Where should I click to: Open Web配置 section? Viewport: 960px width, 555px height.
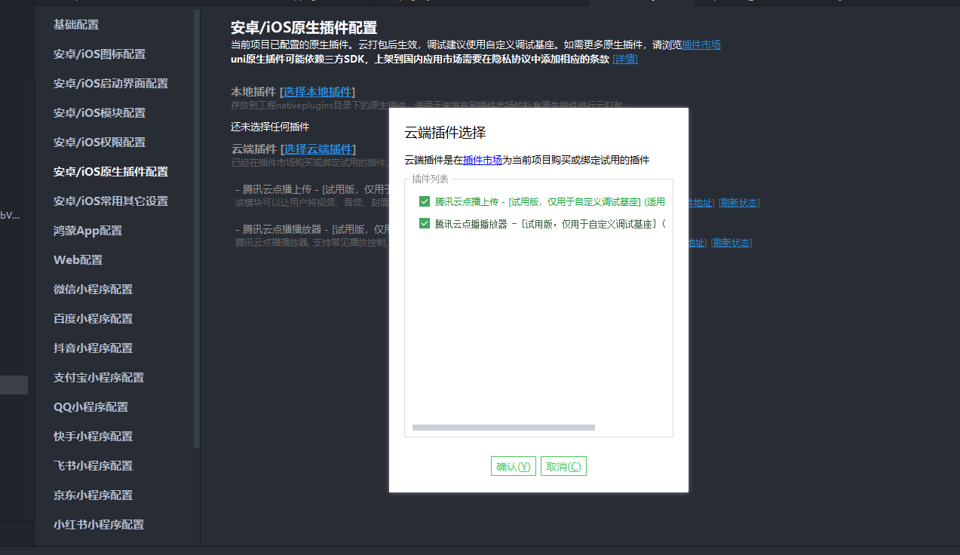(78, 260)
